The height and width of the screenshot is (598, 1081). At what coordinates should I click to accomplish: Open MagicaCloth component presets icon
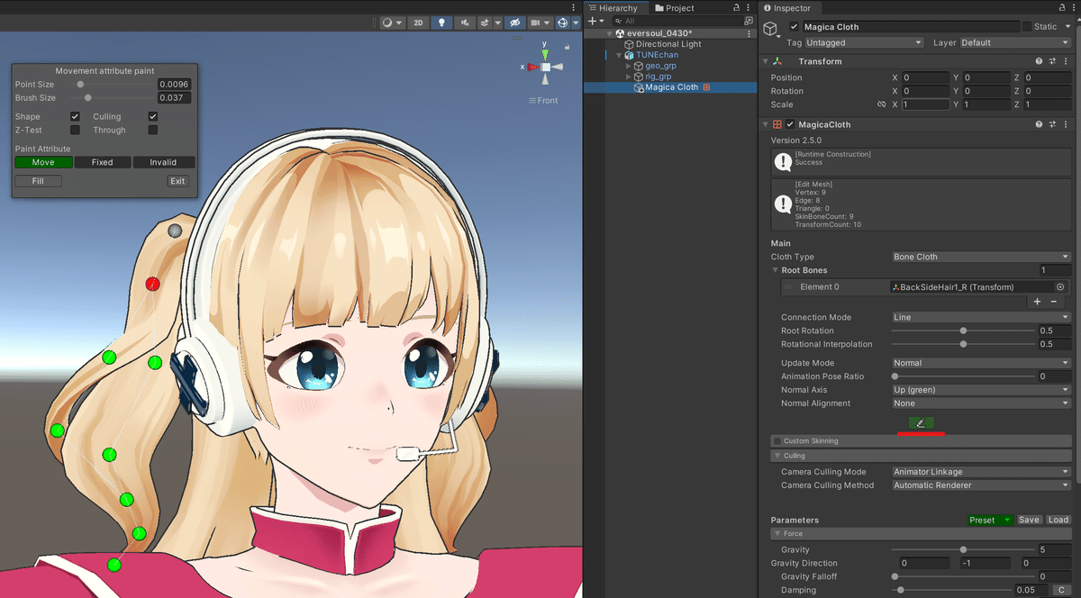[1052, 124]
